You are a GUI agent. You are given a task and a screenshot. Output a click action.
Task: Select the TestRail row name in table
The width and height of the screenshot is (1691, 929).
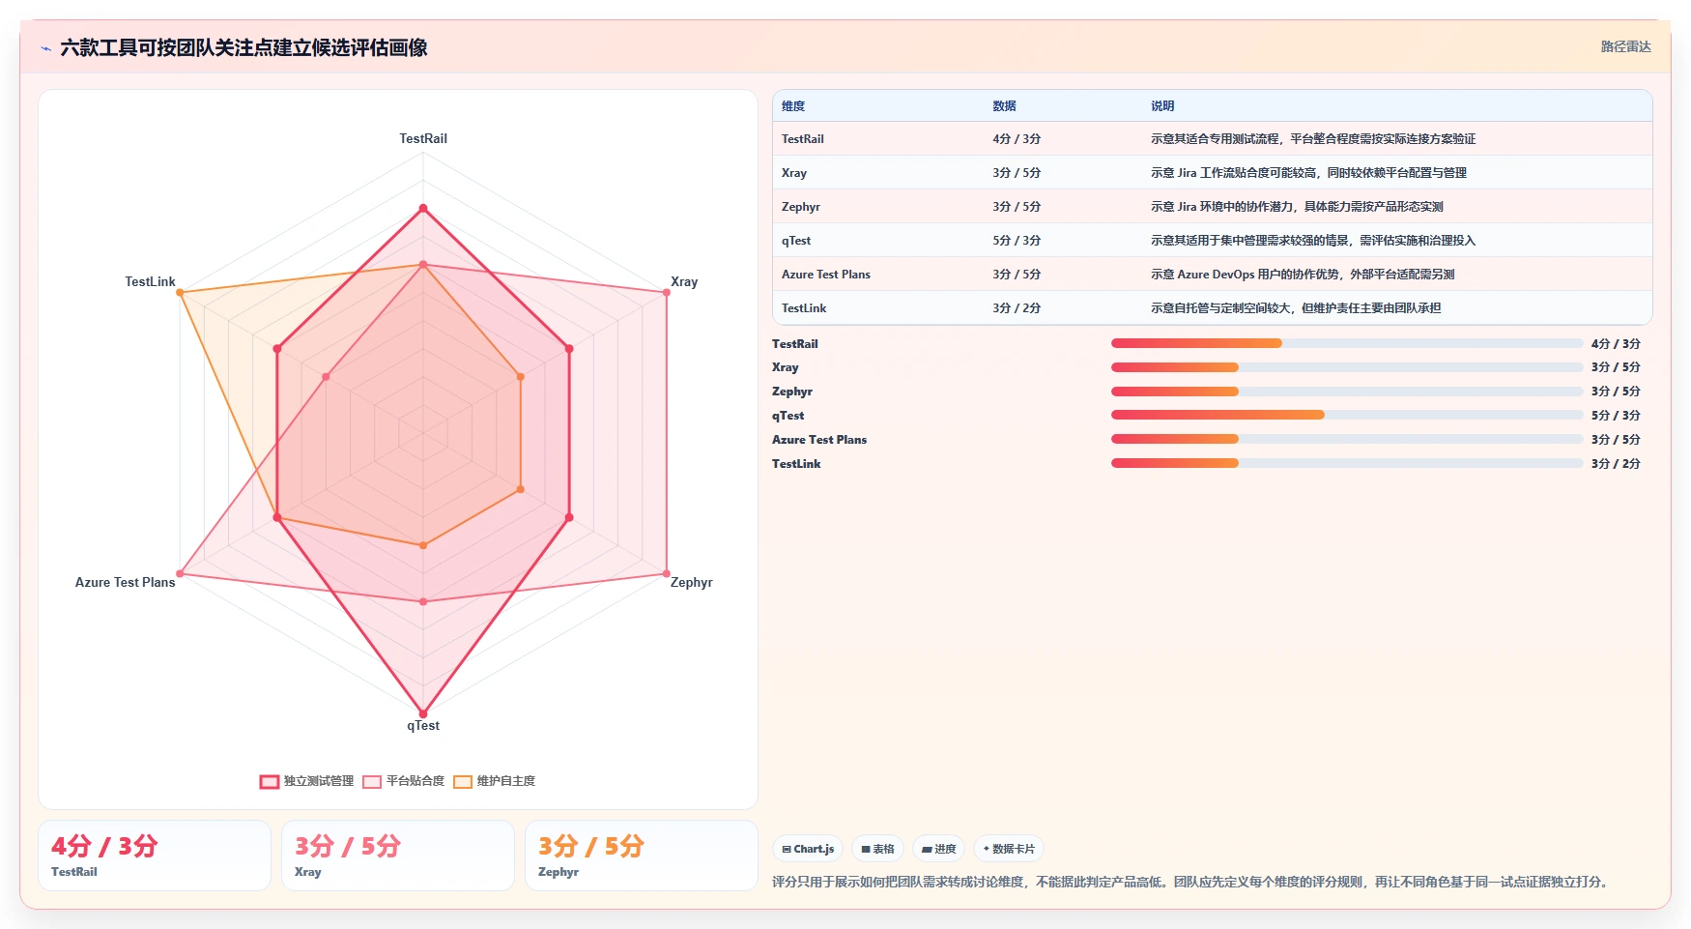(803, 139)
